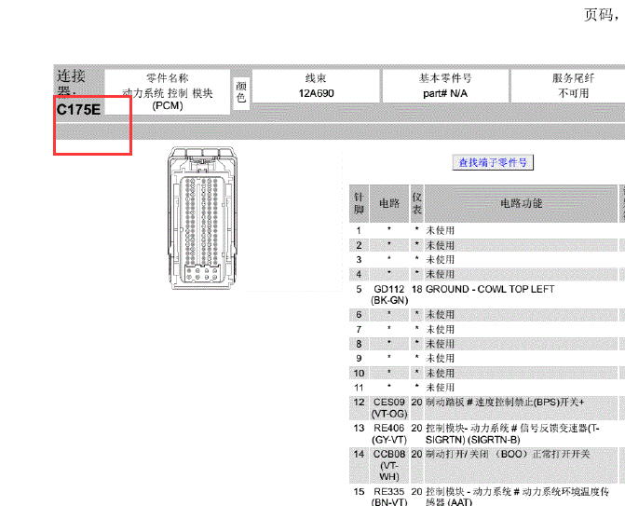Click gauge value 18 in pin 5 row
The height and width of the screenshot is (506, 625).
[x=417, y=289]
